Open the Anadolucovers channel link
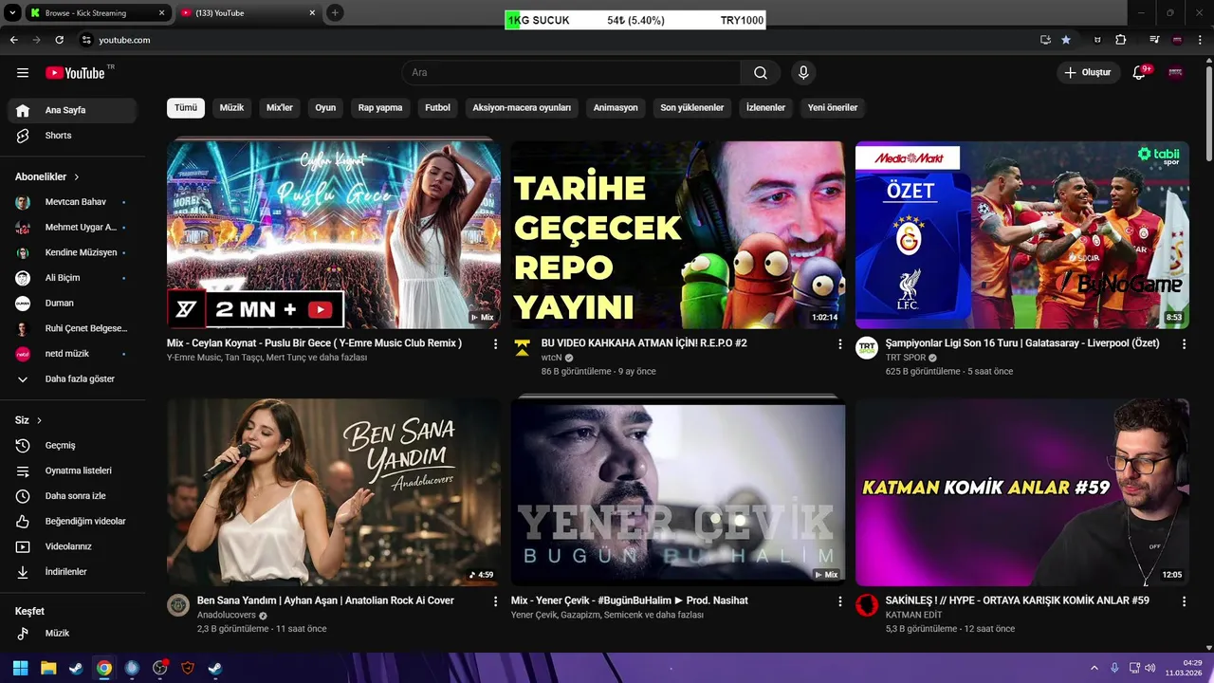Viewport: 1214px width, 683px height. 226,615
